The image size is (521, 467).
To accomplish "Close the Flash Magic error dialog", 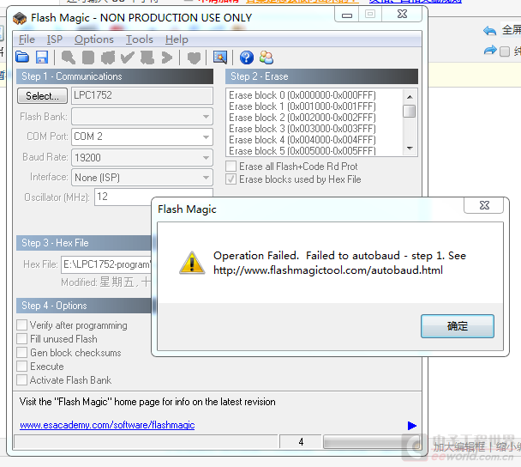I will pos(484,205).
